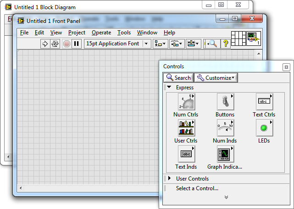Click the Abort Execution stop button
294x209 pixels.
tap(67, 44)
